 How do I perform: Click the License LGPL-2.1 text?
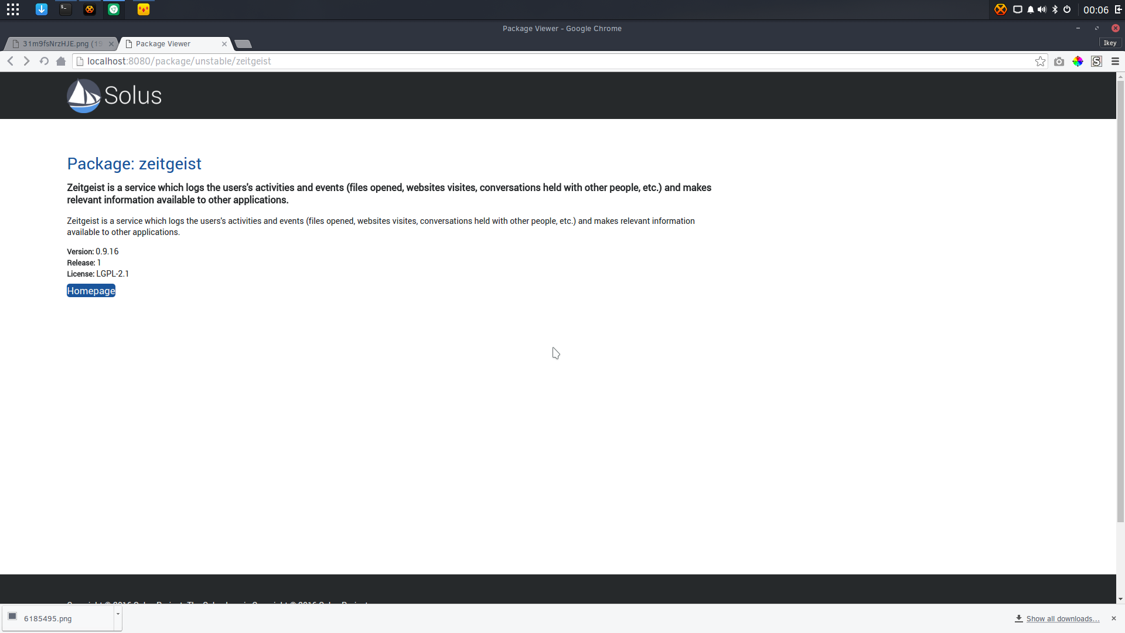click(x=98, y=274)
